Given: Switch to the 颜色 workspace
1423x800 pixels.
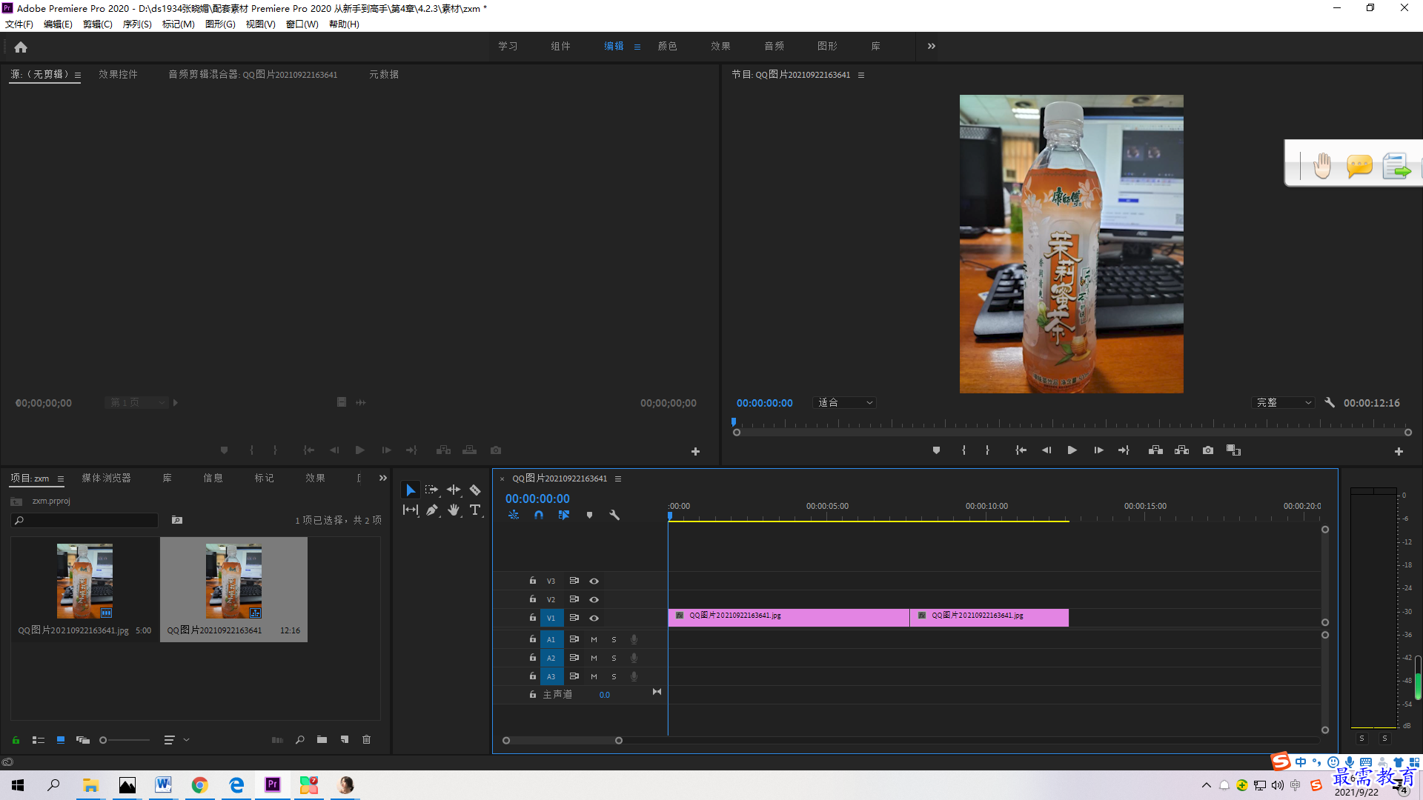Looking at the screenshot, I should click(667, 46).
